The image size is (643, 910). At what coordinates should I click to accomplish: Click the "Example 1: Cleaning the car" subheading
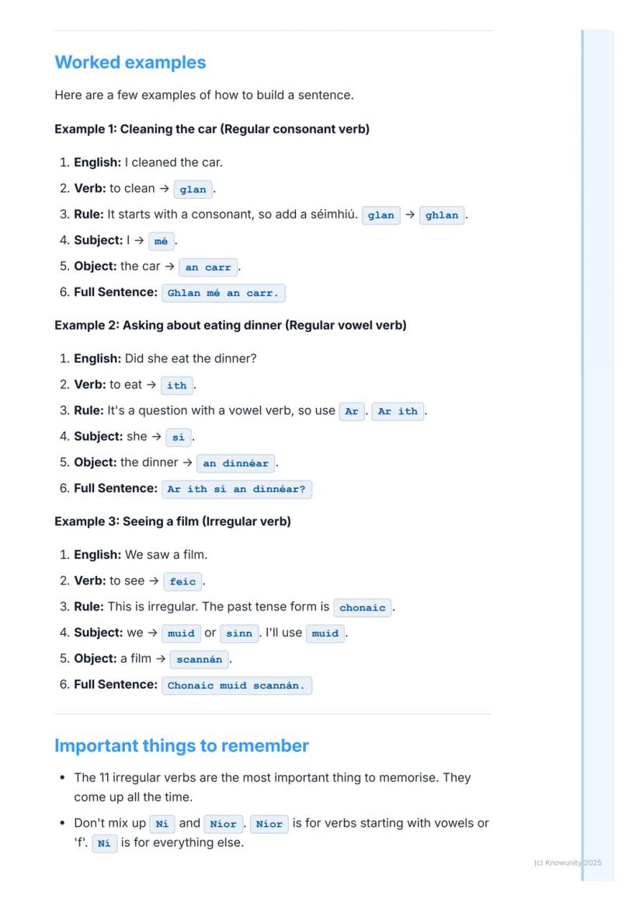(x=212, y=129)
